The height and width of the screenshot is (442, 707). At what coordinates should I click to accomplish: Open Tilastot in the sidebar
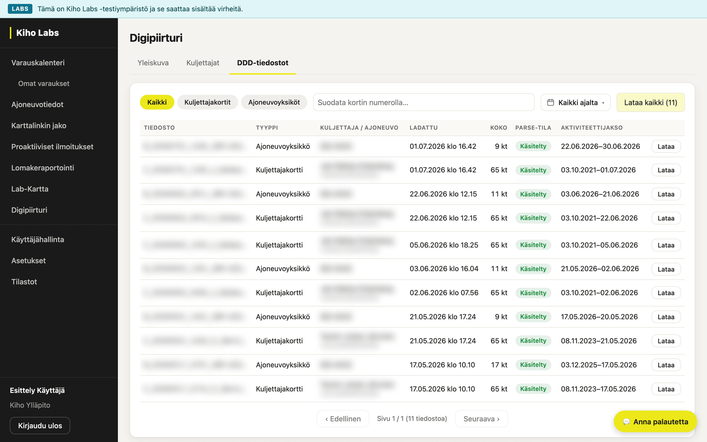(x=24, y=282)
